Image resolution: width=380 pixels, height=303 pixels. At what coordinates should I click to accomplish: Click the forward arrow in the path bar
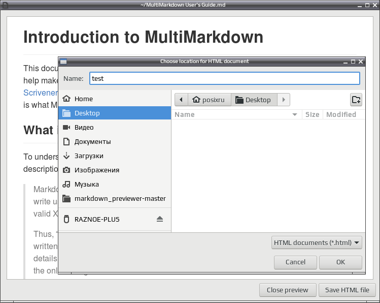(284, 100)
